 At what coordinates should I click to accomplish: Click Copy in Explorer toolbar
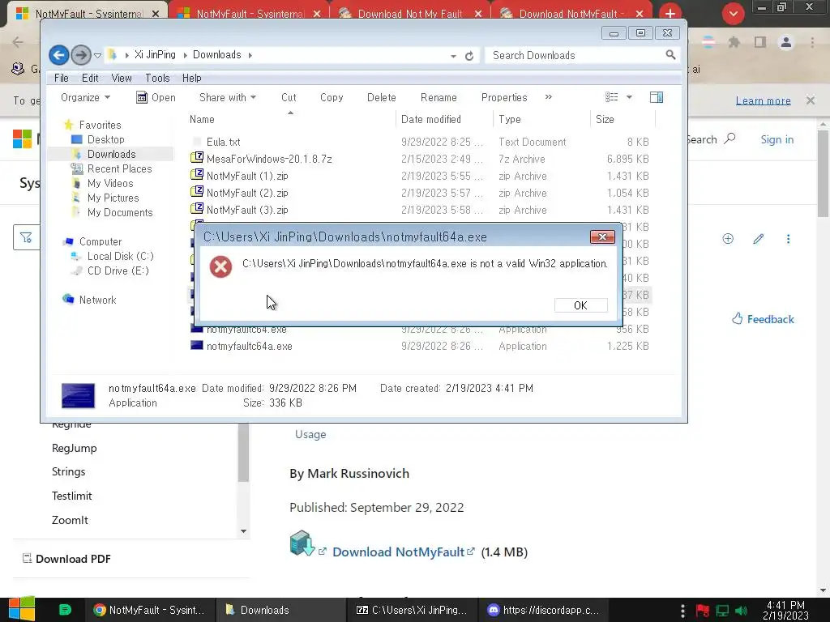332,97
